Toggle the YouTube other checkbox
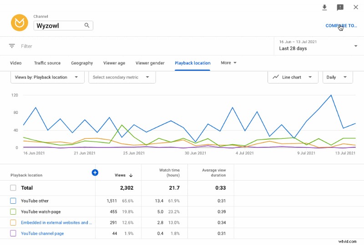Screen dimensions: 364x245 (x=13, y=201)
